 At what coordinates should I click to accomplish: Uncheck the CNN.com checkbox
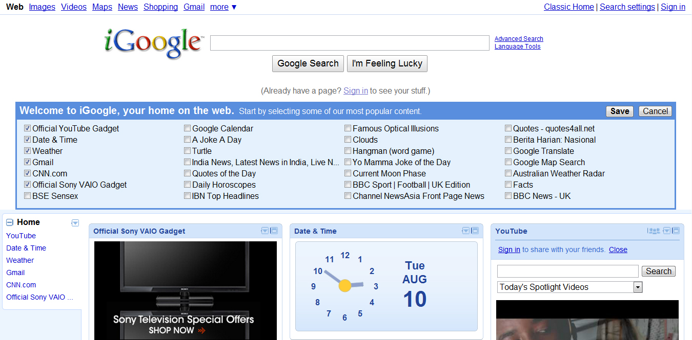28,173
